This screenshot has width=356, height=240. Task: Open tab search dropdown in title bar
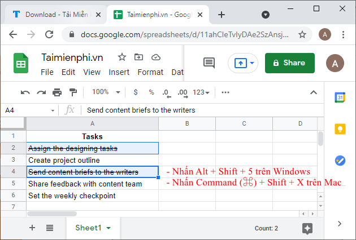(266, 15)
